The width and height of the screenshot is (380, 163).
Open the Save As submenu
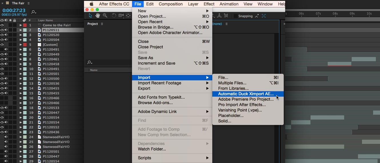(x=172, y=58)
